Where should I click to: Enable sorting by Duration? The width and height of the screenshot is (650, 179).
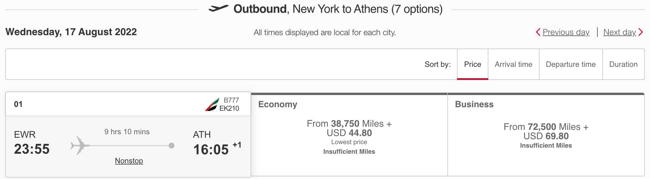(624, 64)
